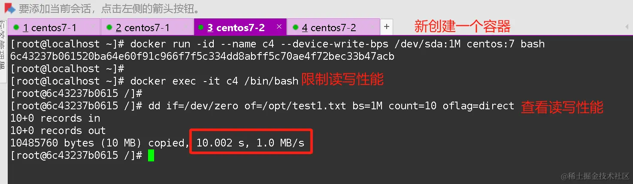Click the green terminal cursor block
The width and height of the screenshot is (633, 184).
pyautogui.click(x=151, y=155)
